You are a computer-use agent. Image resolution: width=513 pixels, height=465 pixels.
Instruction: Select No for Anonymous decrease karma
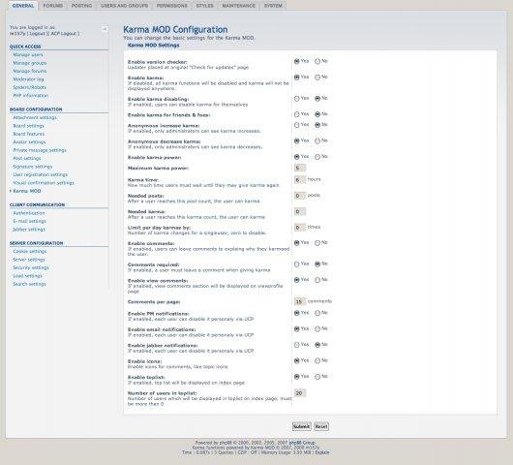click(x=317, y=140)
